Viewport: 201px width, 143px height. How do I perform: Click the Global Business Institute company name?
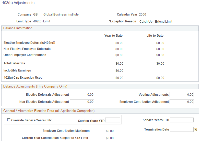pyautogui.click(x=61, y=15)
